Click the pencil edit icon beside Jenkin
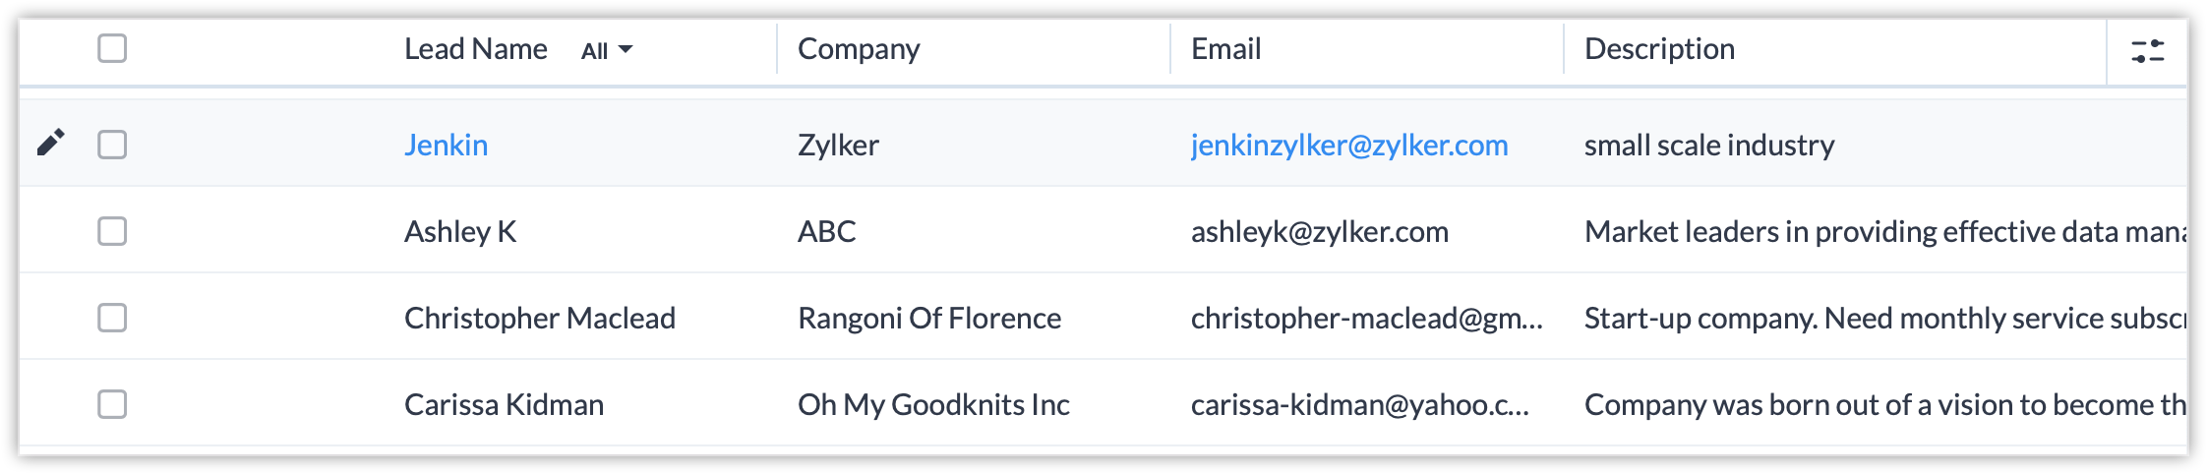Screen dimensions: 2207x474 click(x=50, y=144)
